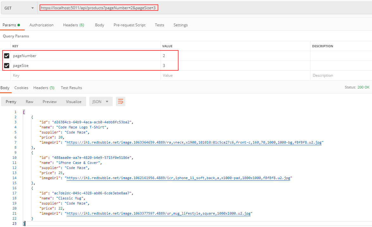The width and height of the screenshot is (372, 227).
Task: Switch to the Authorization tab
Action: pos(41,24)
